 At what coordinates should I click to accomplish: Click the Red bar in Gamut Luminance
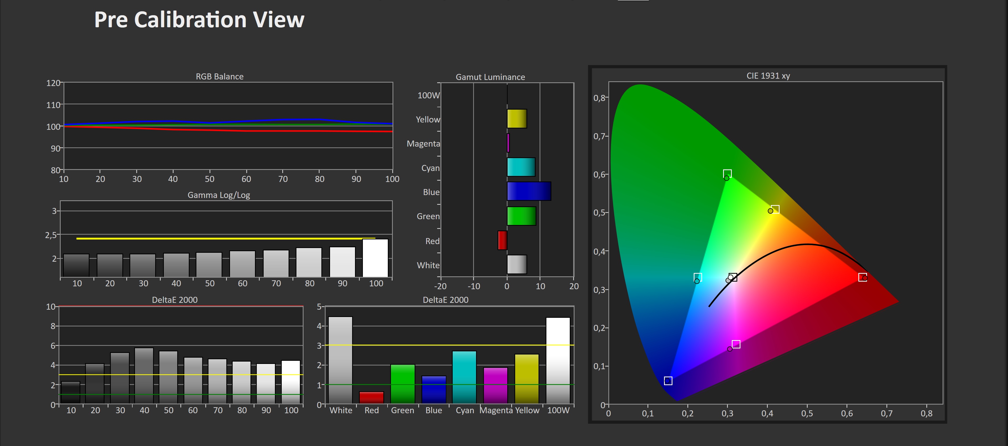pos(503,240)
